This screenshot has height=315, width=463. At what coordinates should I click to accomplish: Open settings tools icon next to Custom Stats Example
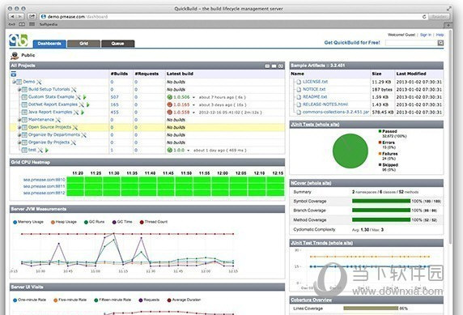click(x=79, y=97)
